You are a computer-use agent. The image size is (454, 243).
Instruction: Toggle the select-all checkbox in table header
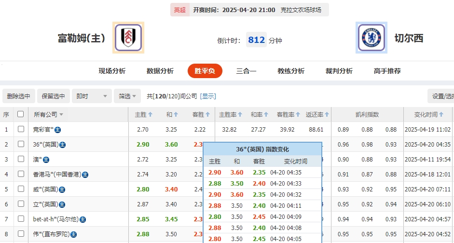point(20,114)
